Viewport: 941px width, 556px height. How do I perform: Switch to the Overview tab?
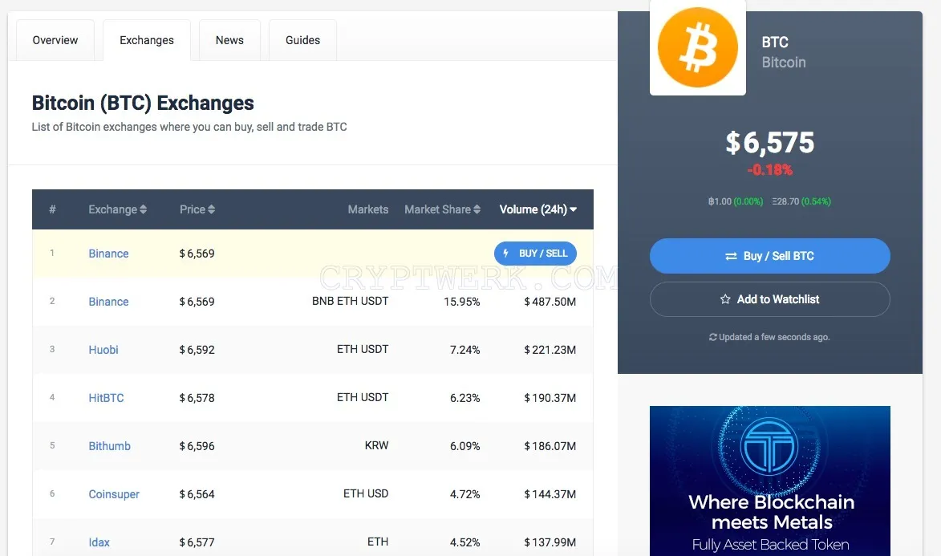pyautogui.click(x=55, y=40)
